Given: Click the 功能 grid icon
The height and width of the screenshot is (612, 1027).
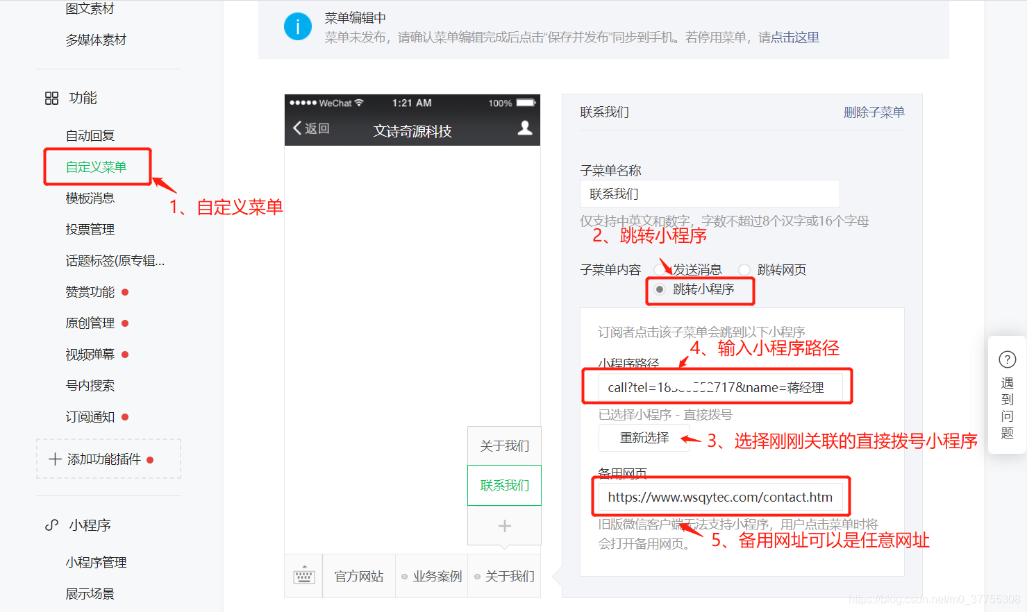Looking at the screenshot, I should (x=51, y=99).
